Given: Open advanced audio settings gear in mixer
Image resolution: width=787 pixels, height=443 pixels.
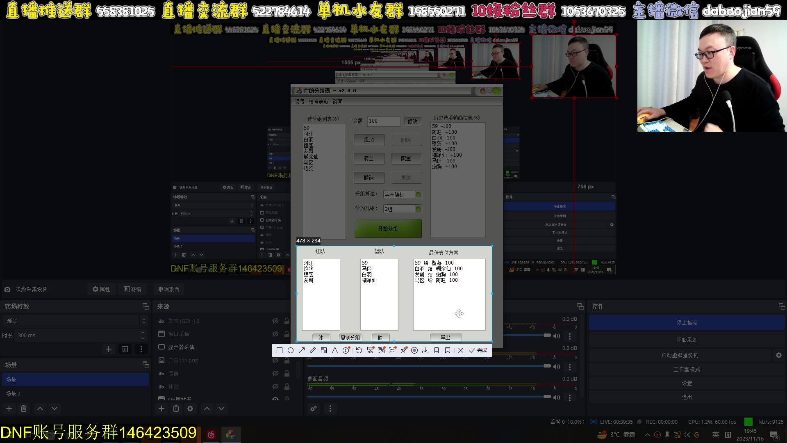Looking at the screenshot, I should (314, 409).
